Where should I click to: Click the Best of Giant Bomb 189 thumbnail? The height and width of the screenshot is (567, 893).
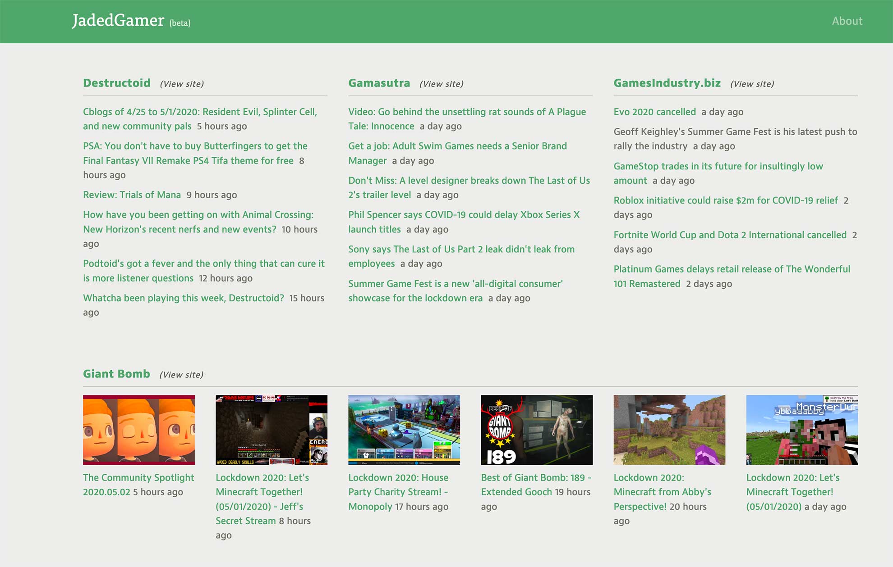pyautogui.click(x=537, y=430)
